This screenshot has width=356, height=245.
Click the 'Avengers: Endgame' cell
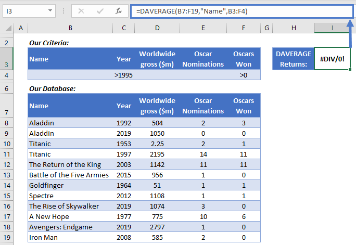pos(70,227)
